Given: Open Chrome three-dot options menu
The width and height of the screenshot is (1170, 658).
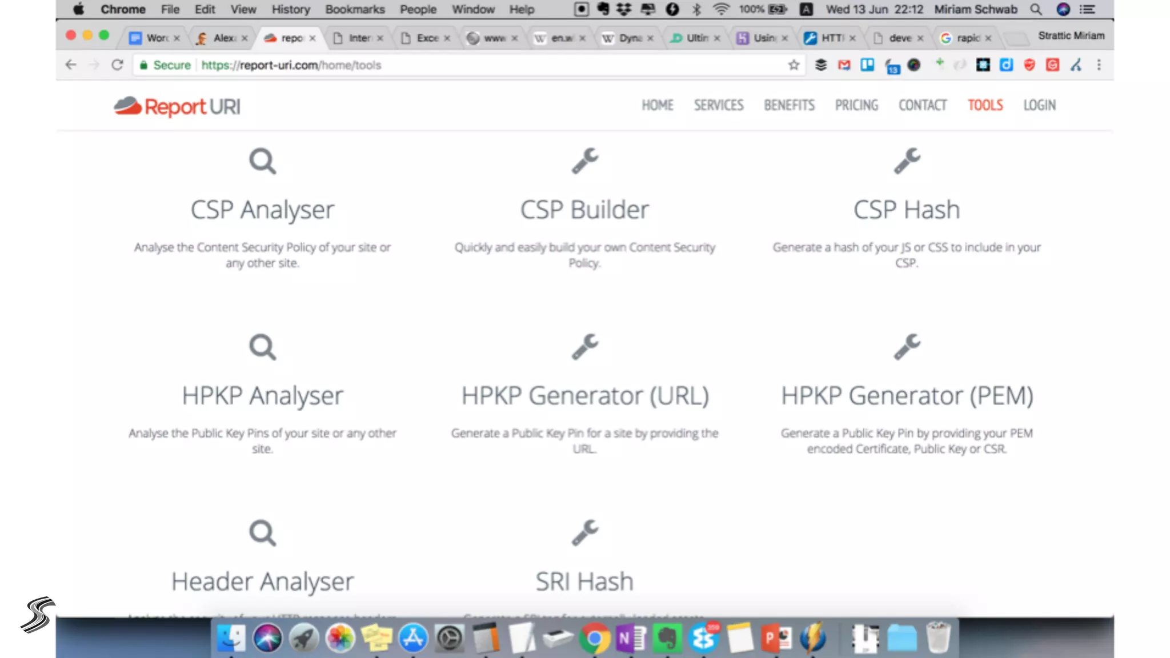Looking at the screenshot, I should (1099, 65).
